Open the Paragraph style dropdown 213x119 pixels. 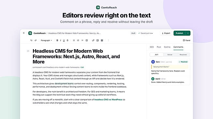point(46,40)
